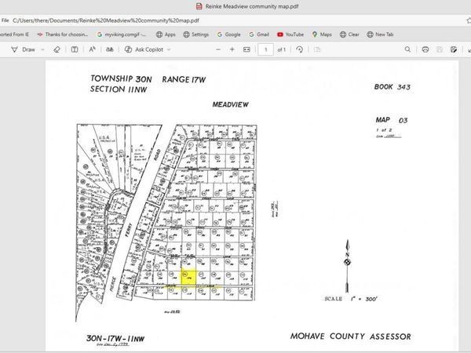Open 'Thanks for choosin...' bookmark
The height and width of the screenshot is (353, 471).
tap(63, 35)
